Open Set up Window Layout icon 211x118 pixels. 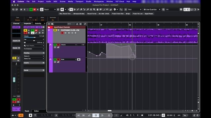pos(181,10)
